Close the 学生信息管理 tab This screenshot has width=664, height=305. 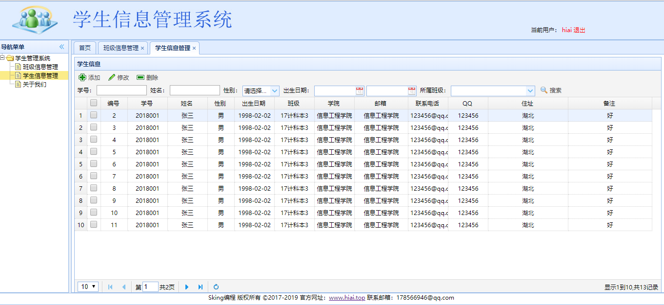(194, 48)
